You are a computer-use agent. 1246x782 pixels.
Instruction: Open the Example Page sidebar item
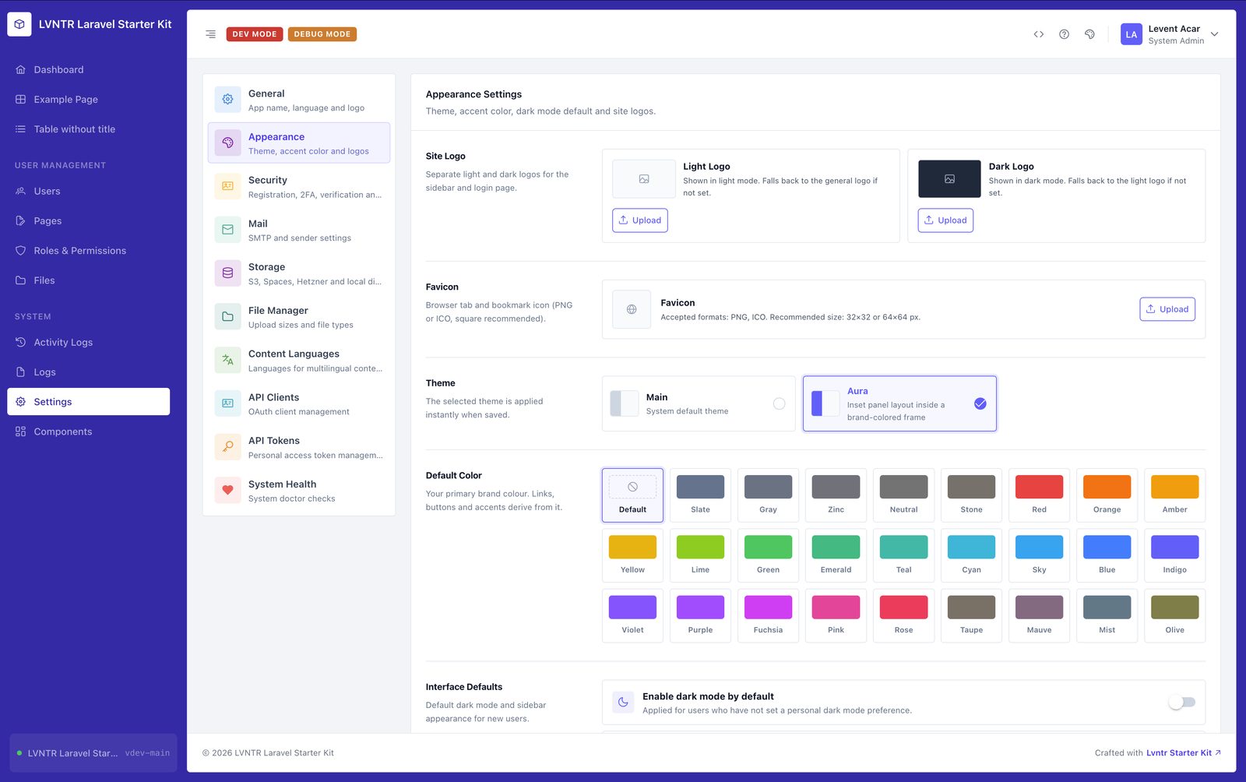tap(89, 100)
